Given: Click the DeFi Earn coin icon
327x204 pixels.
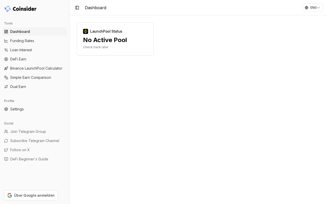Looking at the screenshot, I should pos(6,59).
